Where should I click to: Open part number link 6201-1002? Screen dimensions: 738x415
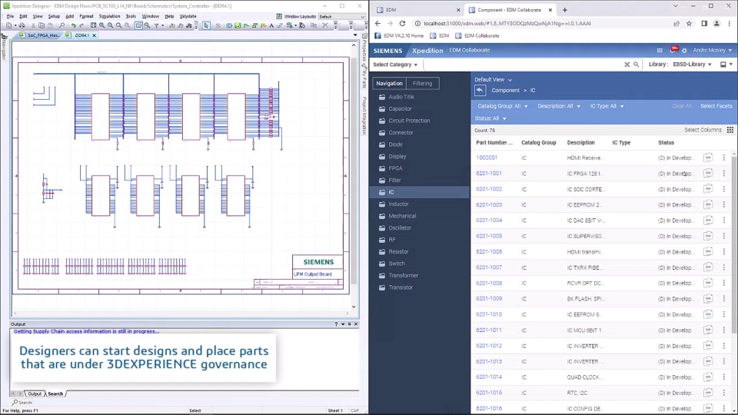(x=489, y=189)
